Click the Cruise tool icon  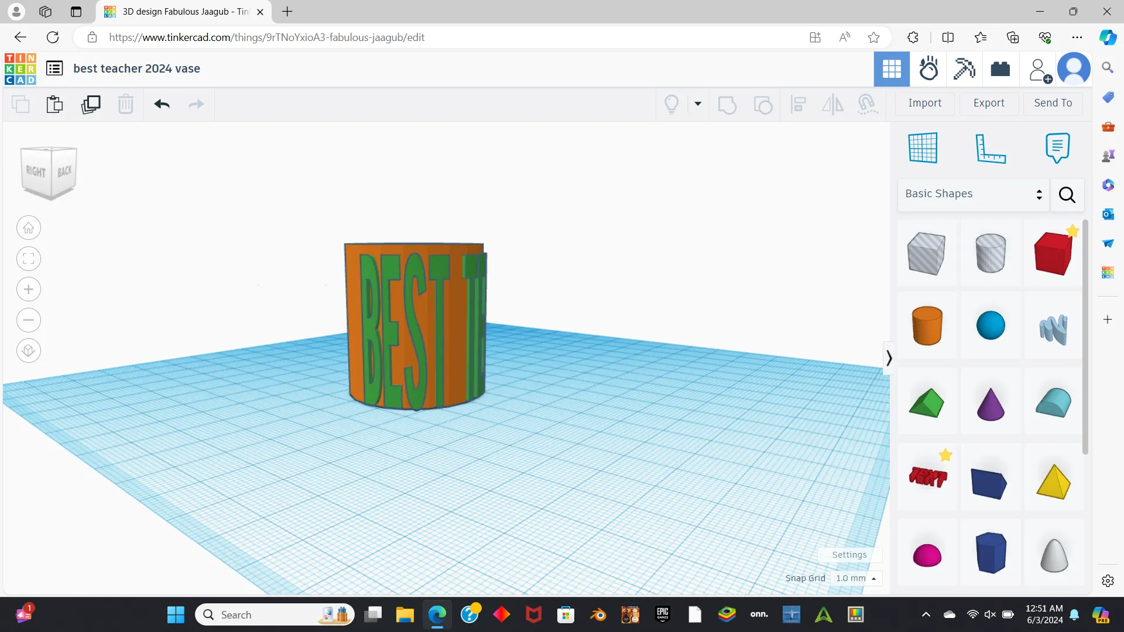click(868, 104)
